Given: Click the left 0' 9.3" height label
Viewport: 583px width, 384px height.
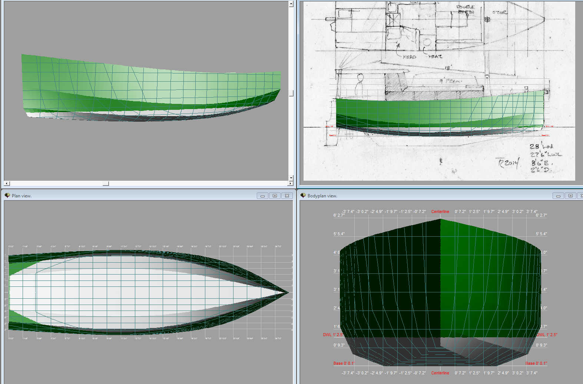Looking at the screenshot, I should (339, 345).
